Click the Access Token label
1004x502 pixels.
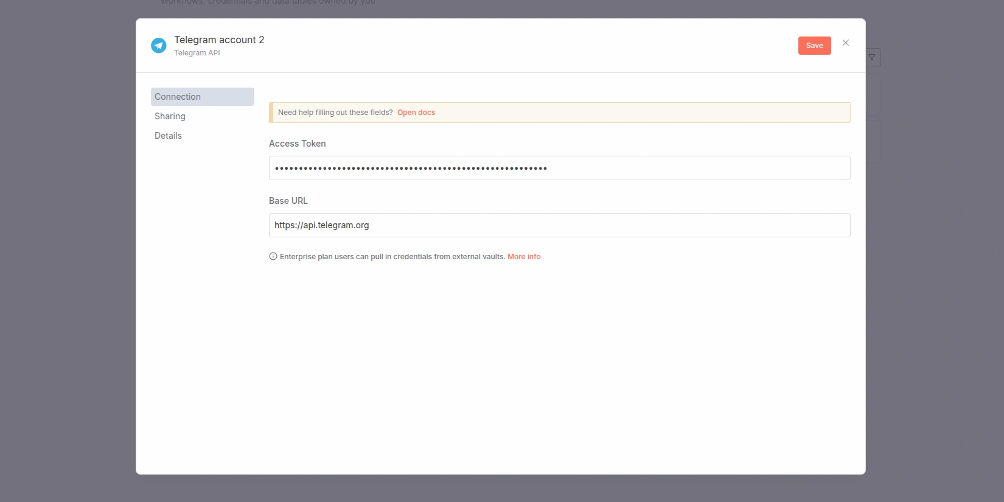[x=297, y=144]
